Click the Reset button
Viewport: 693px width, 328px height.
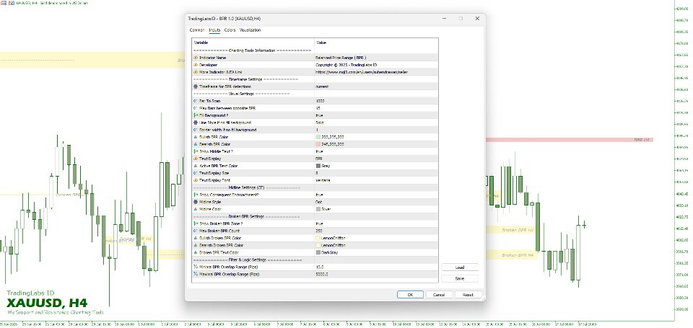(x=468, y=294)
